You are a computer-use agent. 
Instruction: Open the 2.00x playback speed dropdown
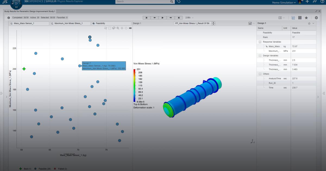tap(190, 18)
